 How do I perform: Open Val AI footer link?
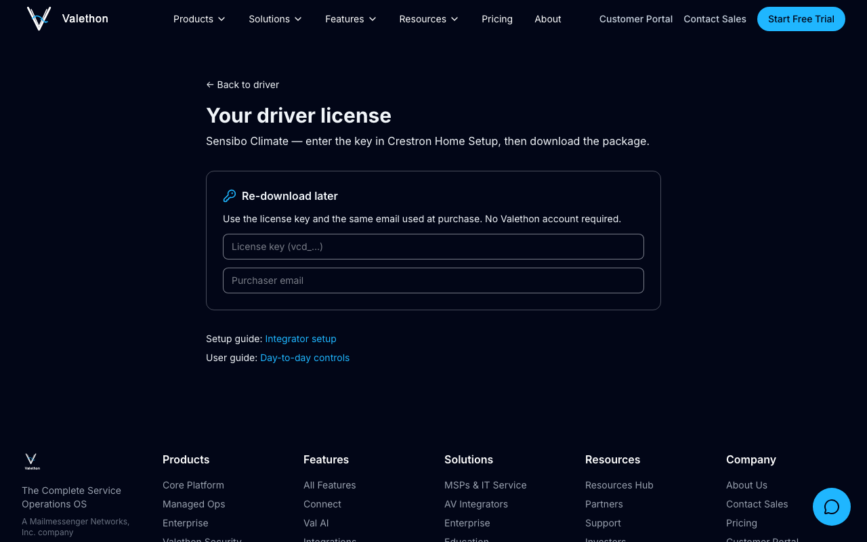coord(316,523)
